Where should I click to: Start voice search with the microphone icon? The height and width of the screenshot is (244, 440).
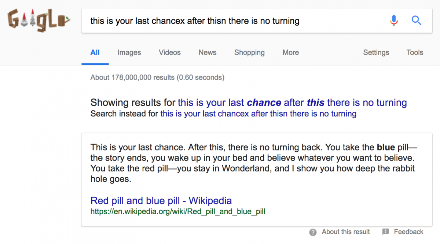(394, 21)
